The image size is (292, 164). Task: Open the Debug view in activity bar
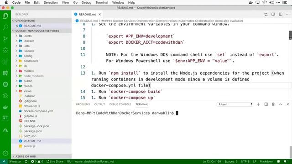(x=5, y=50)
